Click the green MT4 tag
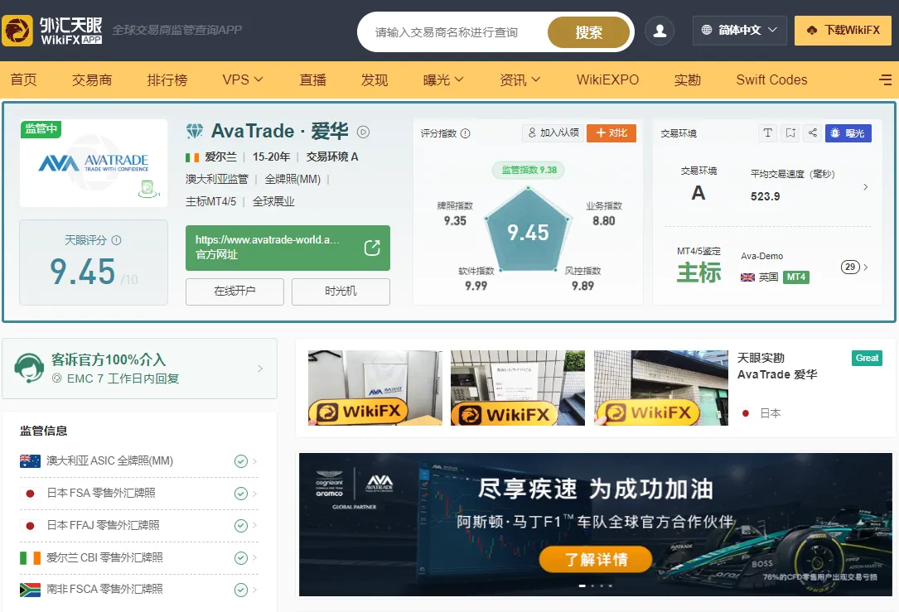 click(795, 277)
